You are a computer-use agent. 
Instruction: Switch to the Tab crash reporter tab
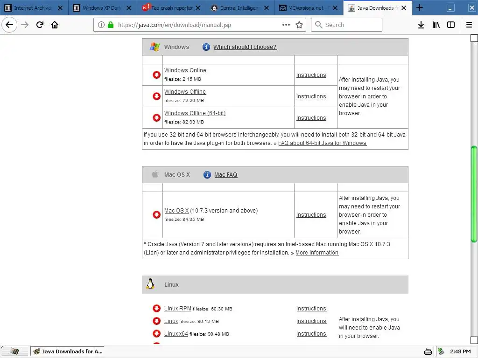[172, 8]
